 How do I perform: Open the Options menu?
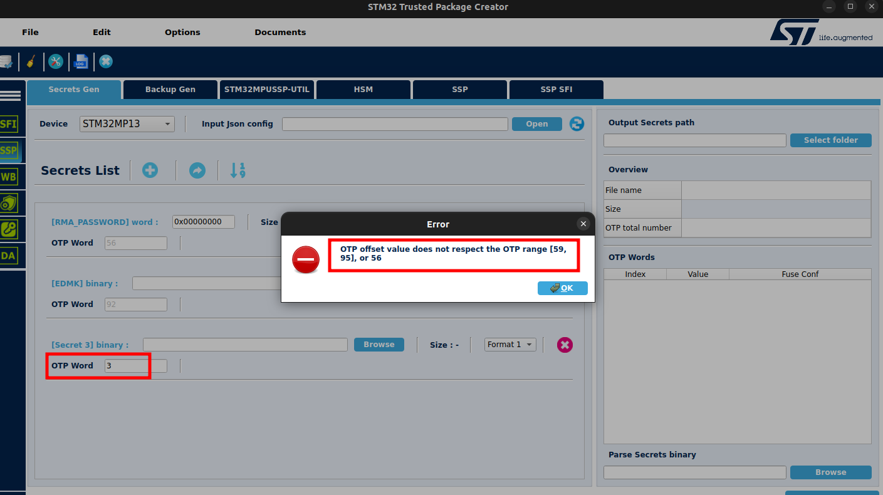pos(182,32)
